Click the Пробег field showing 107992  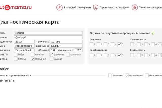66,42
